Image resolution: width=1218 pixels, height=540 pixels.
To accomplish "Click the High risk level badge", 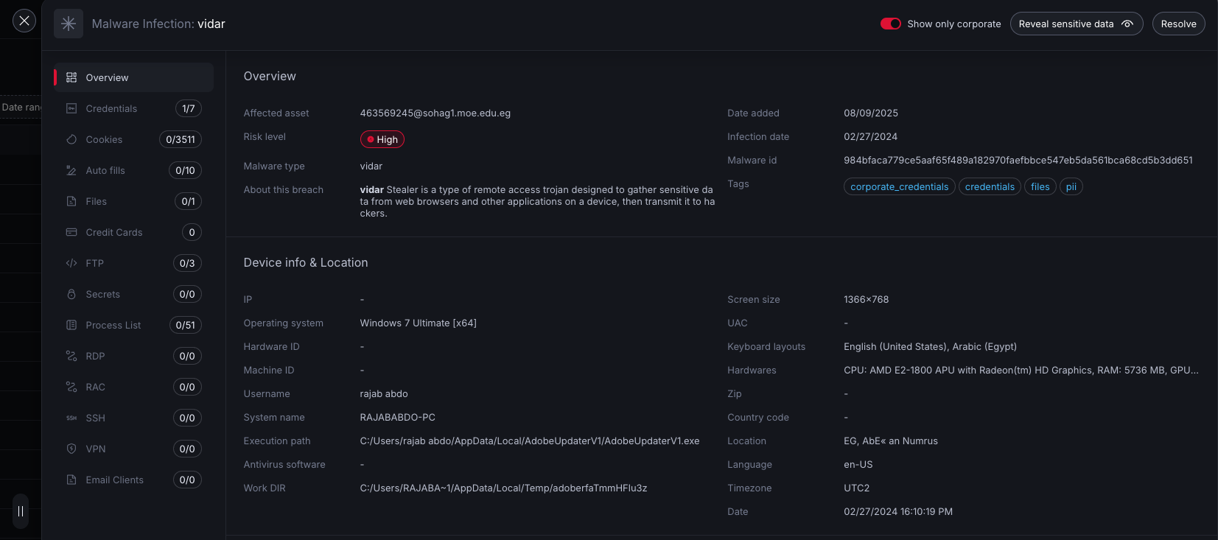I will pos(382,139).
